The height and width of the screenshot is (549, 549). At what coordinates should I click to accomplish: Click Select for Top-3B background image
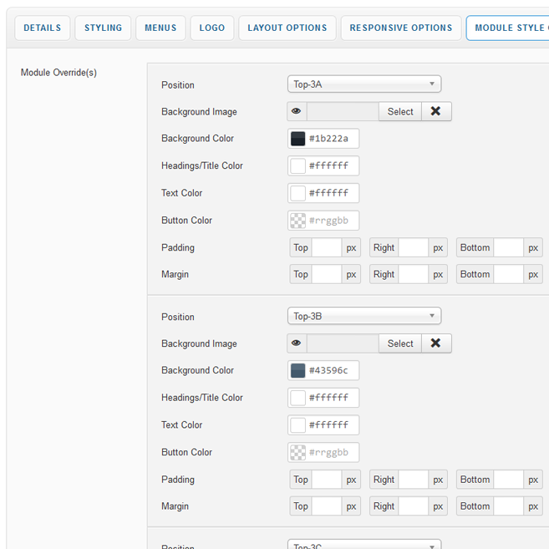coord(399,343)
